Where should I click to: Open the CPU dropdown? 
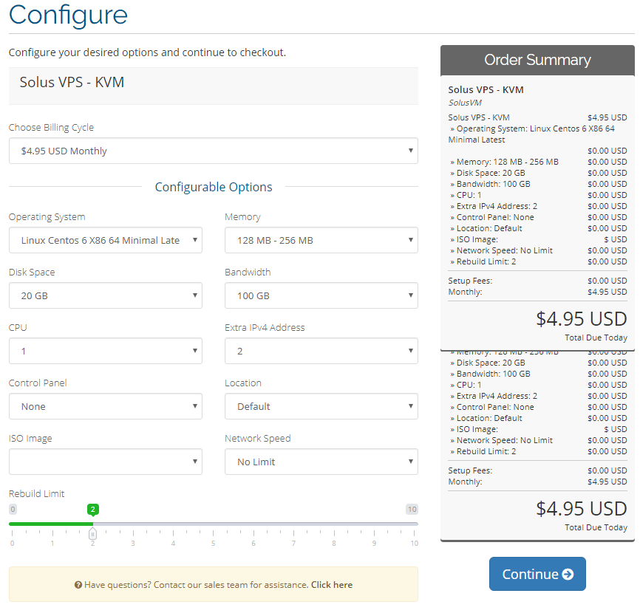pos(105,351)
